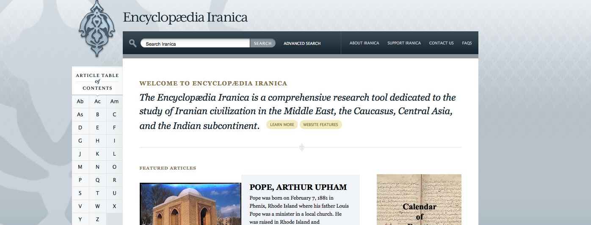Click the Website Features button

click(320, 125)
